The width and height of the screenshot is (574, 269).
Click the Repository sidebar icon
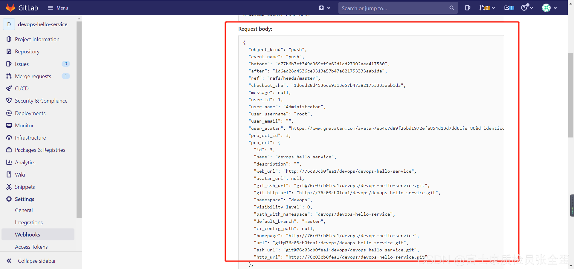[x=9, y=51]
